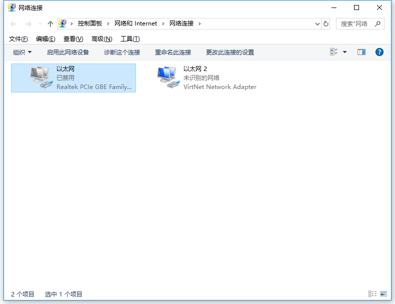Click VirtNet Network Adapter text
The width and height of the screenshot is (395, 304).
pyautogui.click(x=220, y=87)
